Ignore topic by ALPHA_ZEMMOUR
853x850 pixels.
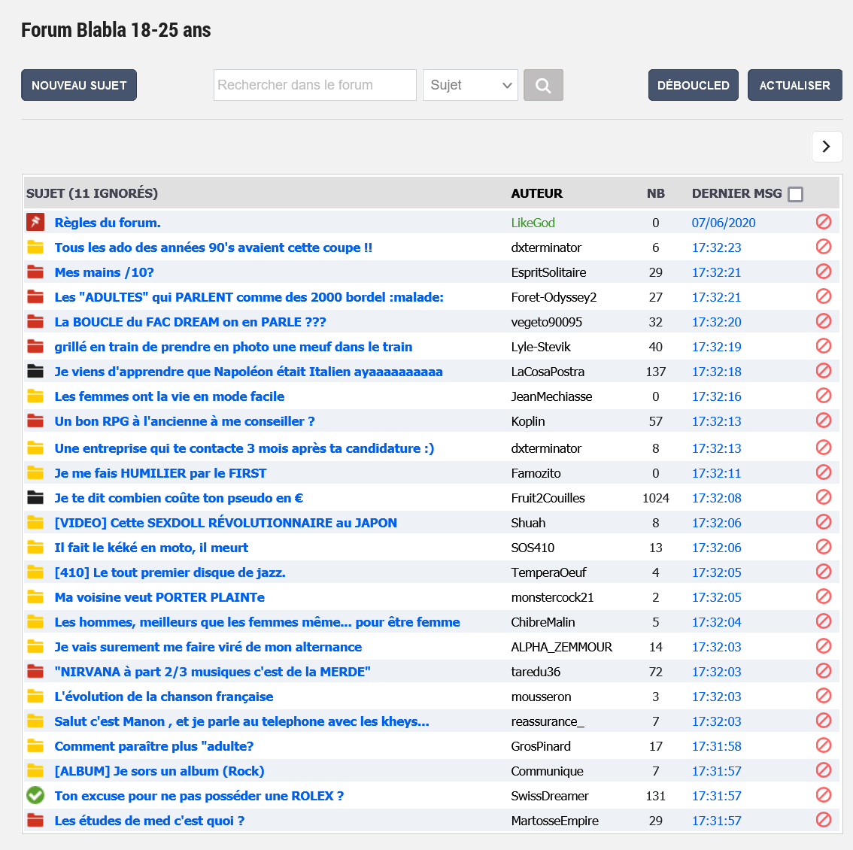[823, 646]
